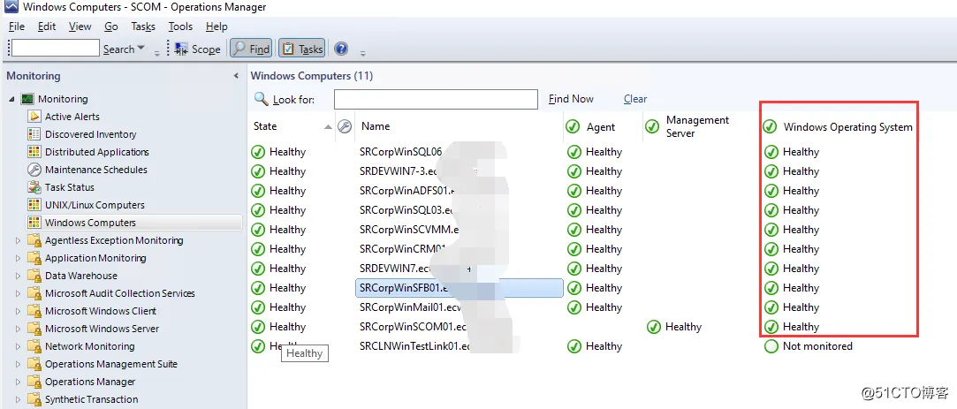The height and width of the screenshot is (409, 957).
Task: Click Windows OS Healthy icon for SRCorpWinSCVMM
Action: pos(771,231)
